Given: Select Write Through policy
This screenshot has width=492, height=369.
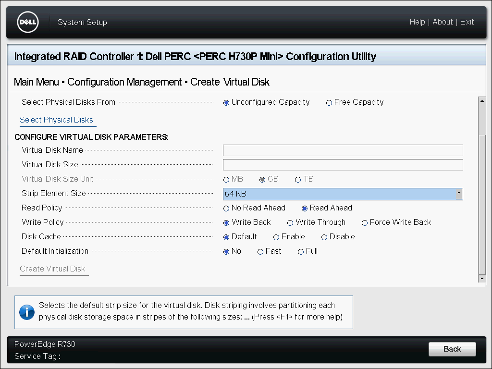Looking at the screenshot, I should [290, 223].
